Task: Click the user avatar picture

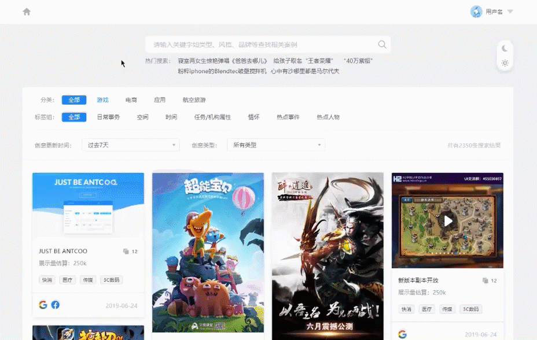Action: [476, 12]
